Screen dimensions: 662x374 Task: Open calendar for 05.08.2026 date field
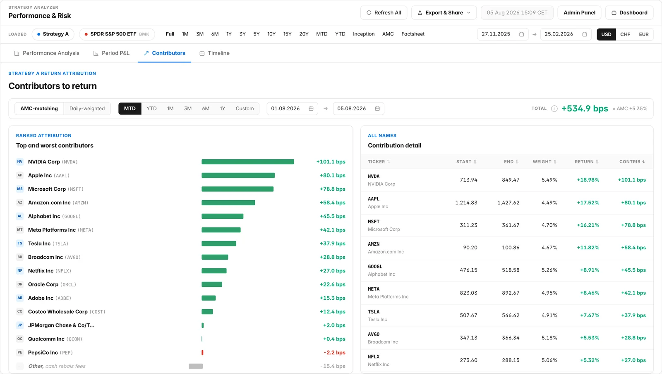pos(377,109)
